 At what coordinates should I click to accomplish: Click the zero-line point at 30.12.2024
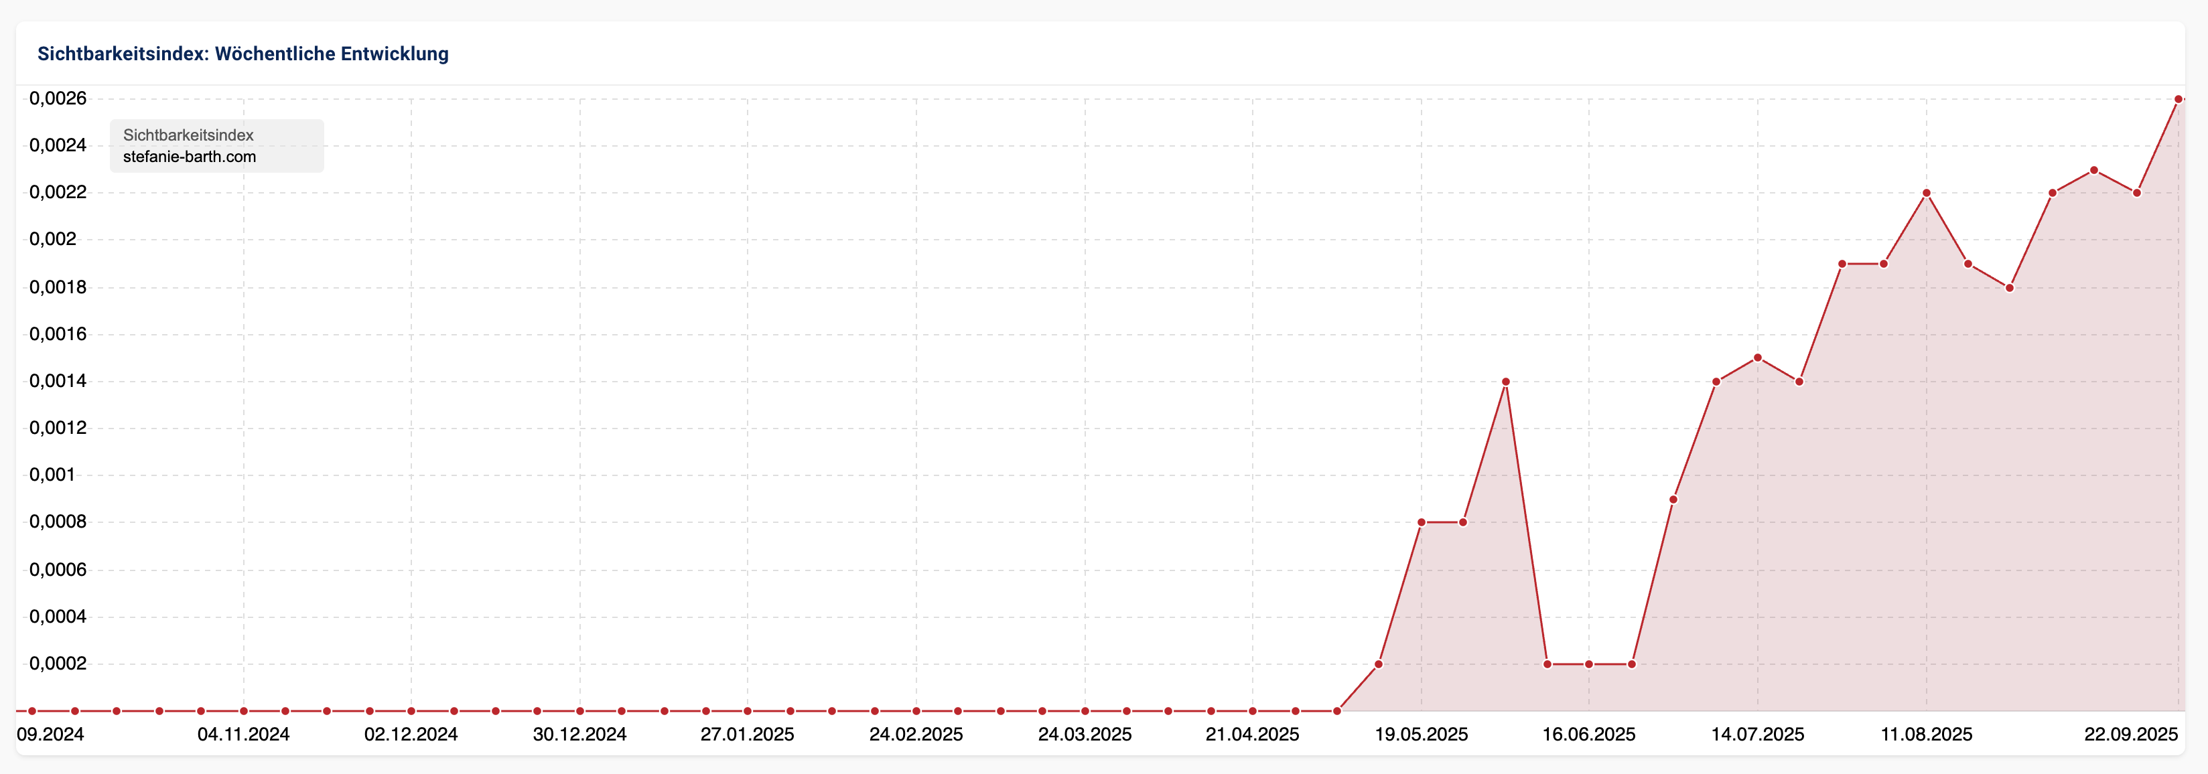580,710
